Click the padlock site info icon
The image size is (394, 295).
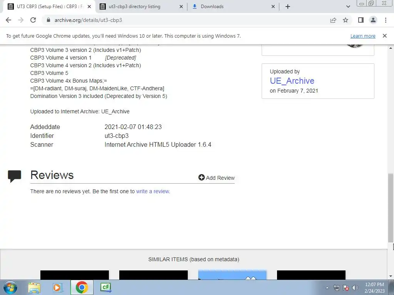48,20
